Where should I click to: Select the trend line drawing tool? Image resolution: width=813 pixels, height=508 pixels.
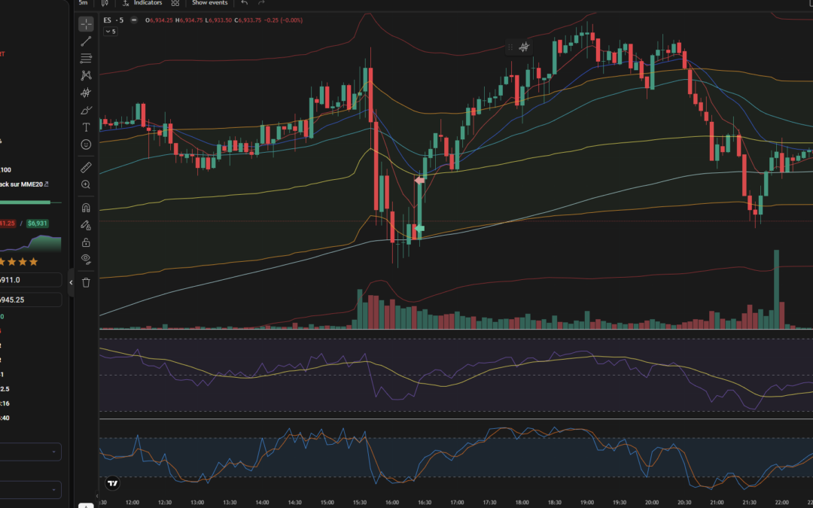[x=86, y=41]
